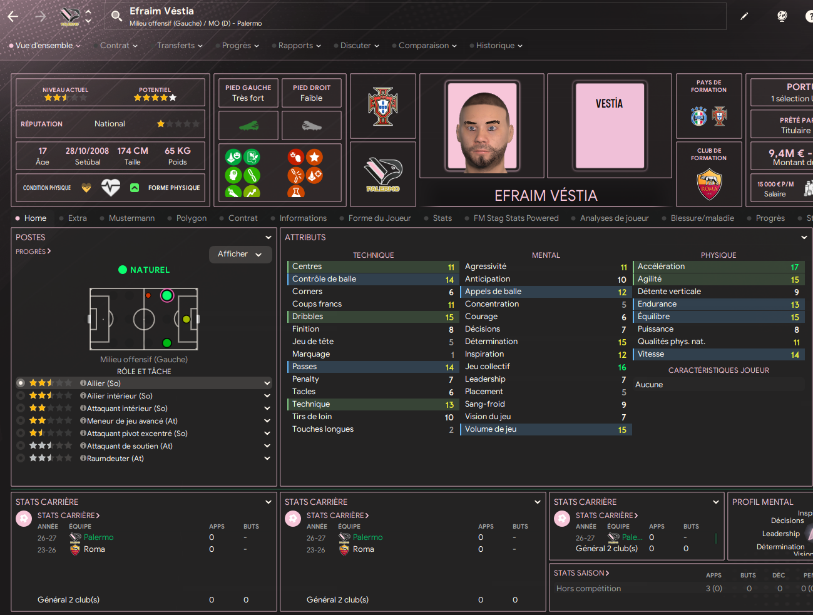The image size is (813, 615).
Task: Expand the Attributs panel chevron
Action: tap(804, 237)
